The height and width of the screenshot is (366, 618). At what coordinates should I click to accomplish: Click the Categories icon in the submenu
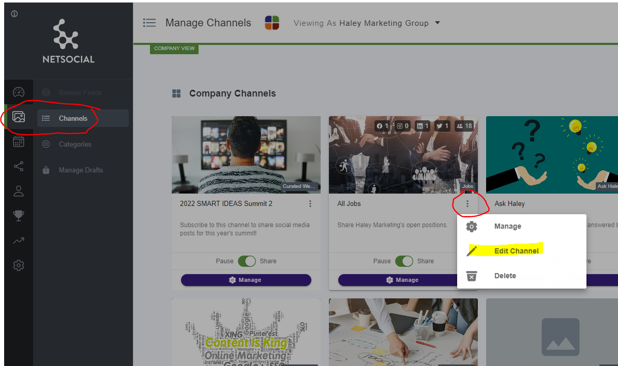click(x=46, y=145)
